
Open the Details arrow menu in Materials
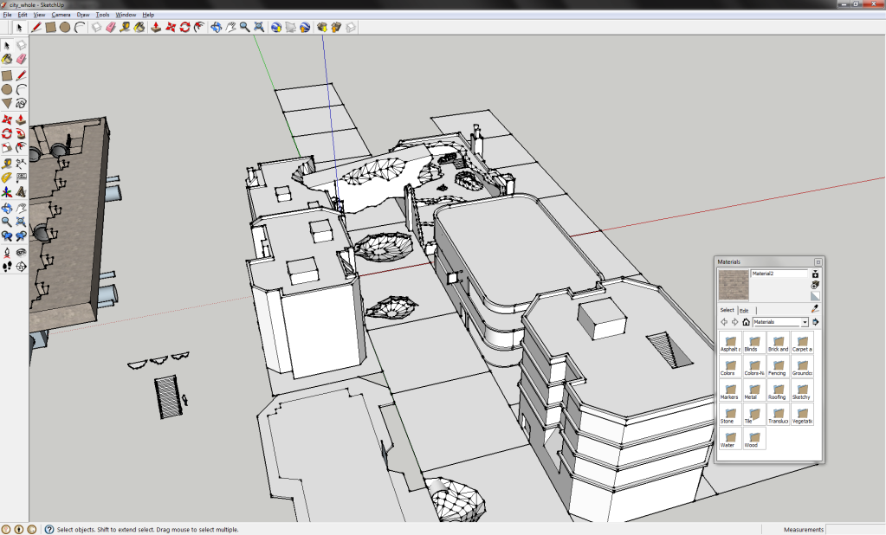(815, 322)
